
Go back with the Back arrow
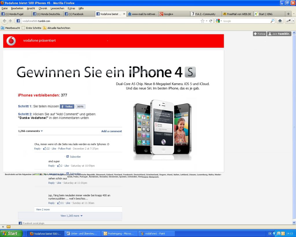click(5, 21)
